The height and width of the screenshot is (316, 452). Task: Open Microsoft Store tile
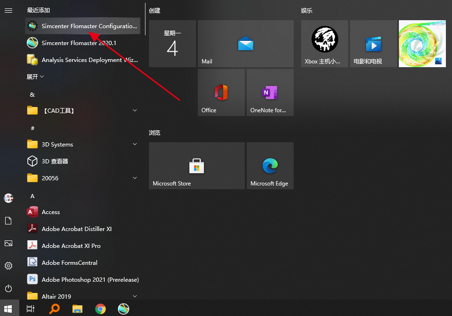coord(196,166)
